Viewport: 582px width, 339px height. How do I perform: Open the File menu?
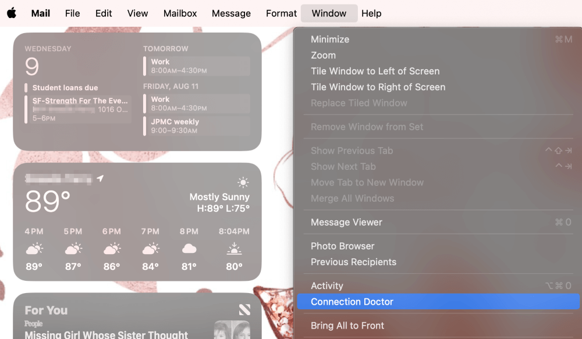tap(72, 13)
